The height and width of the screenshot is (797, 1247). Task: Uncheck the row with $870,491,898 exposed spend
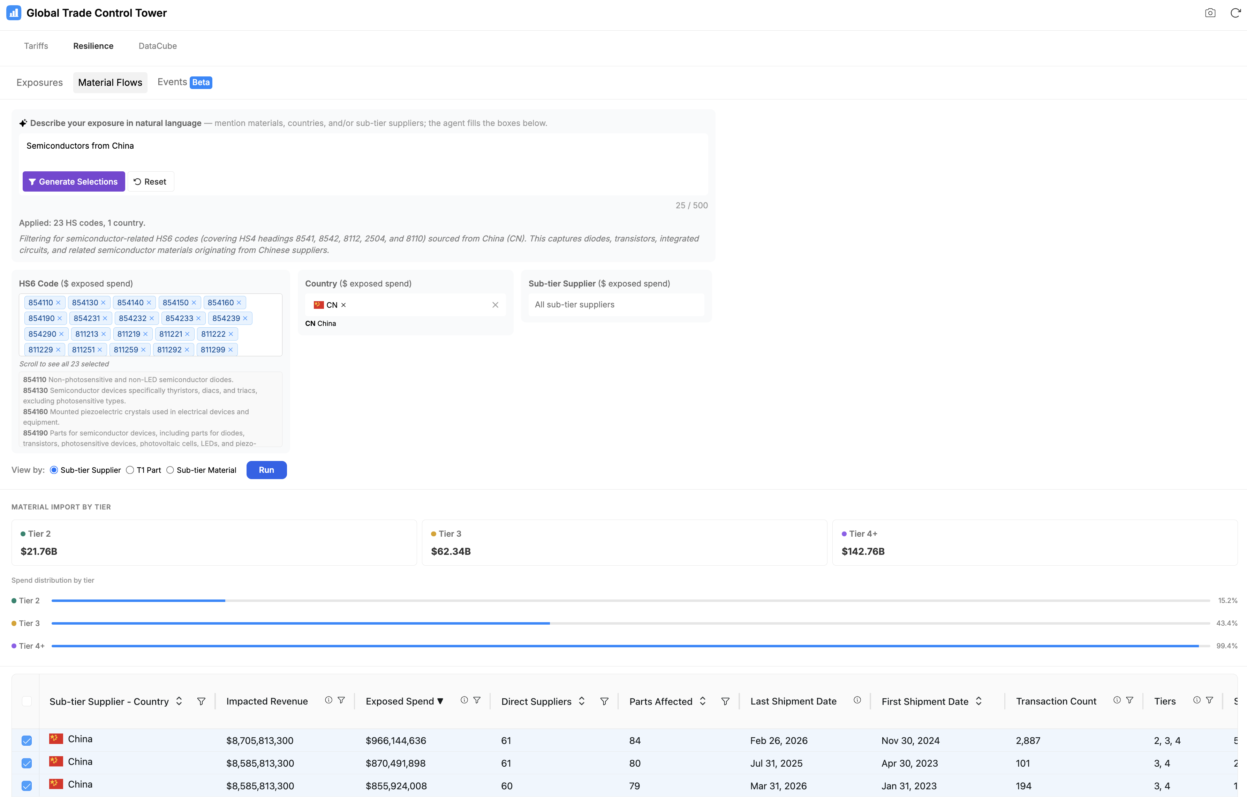(27, 763)
